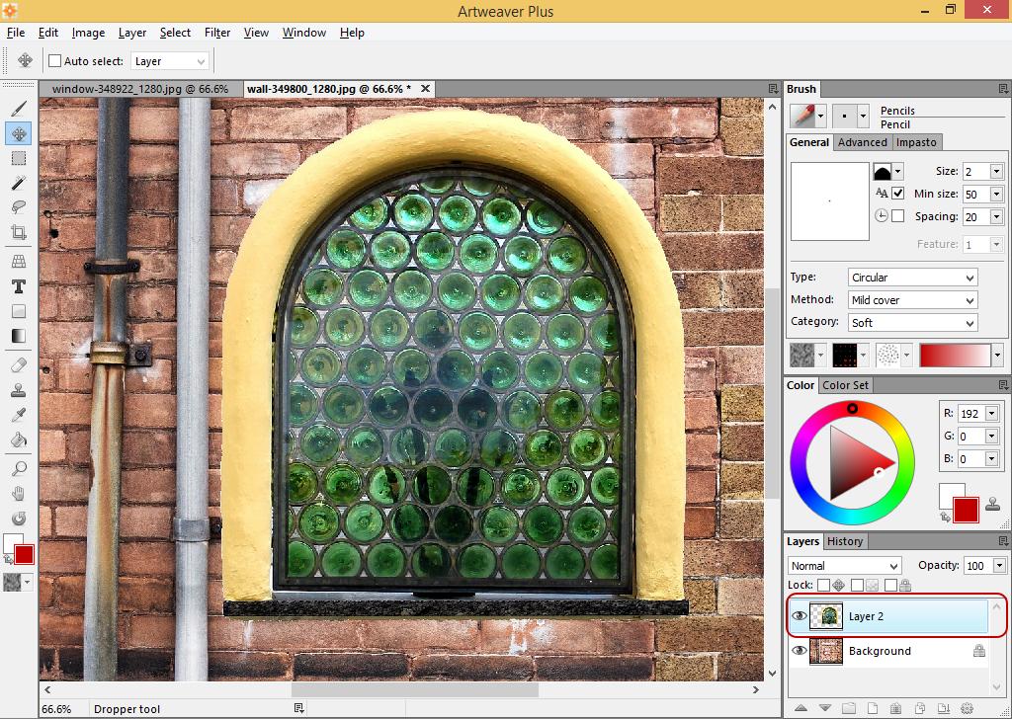Viewport: 1012px width, 719px height.
Task: Open the brush Category dropdown
Action: [x=912, y=323]
